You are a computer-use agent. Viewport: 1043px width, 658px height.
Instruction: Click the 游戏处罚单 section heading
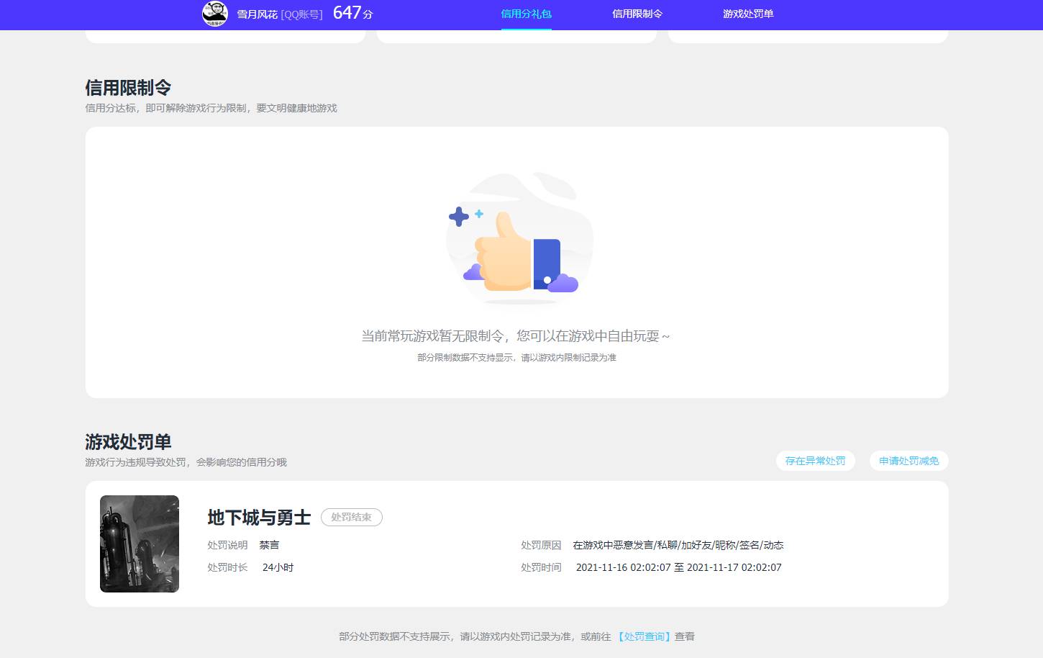pos(128,442)
